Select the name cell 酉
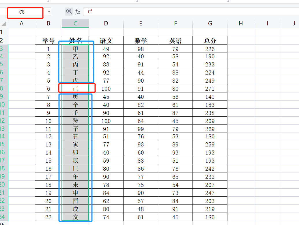This screenshot has height=225, width=299. pos(75,201)
